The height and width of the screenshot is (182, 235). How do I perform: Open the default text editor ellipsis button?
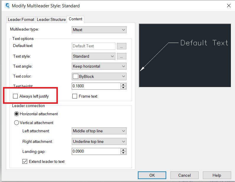coord(122,46)
